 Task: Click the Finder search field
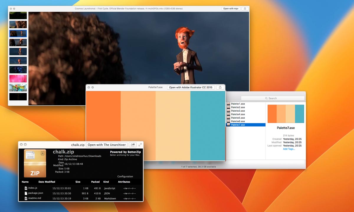[x=273, y=98]
